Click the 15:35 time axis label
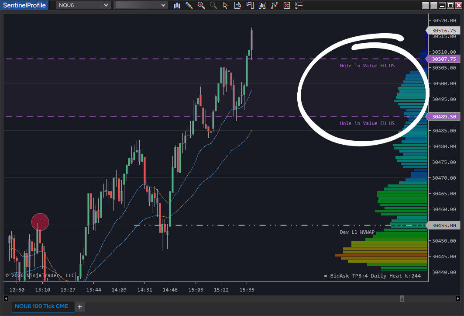464x316 pixels. pos(247,290)
